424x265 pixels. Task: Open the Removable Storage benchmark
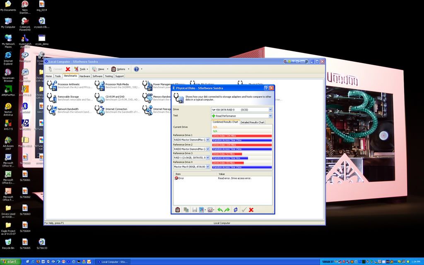tap(52, 98)
